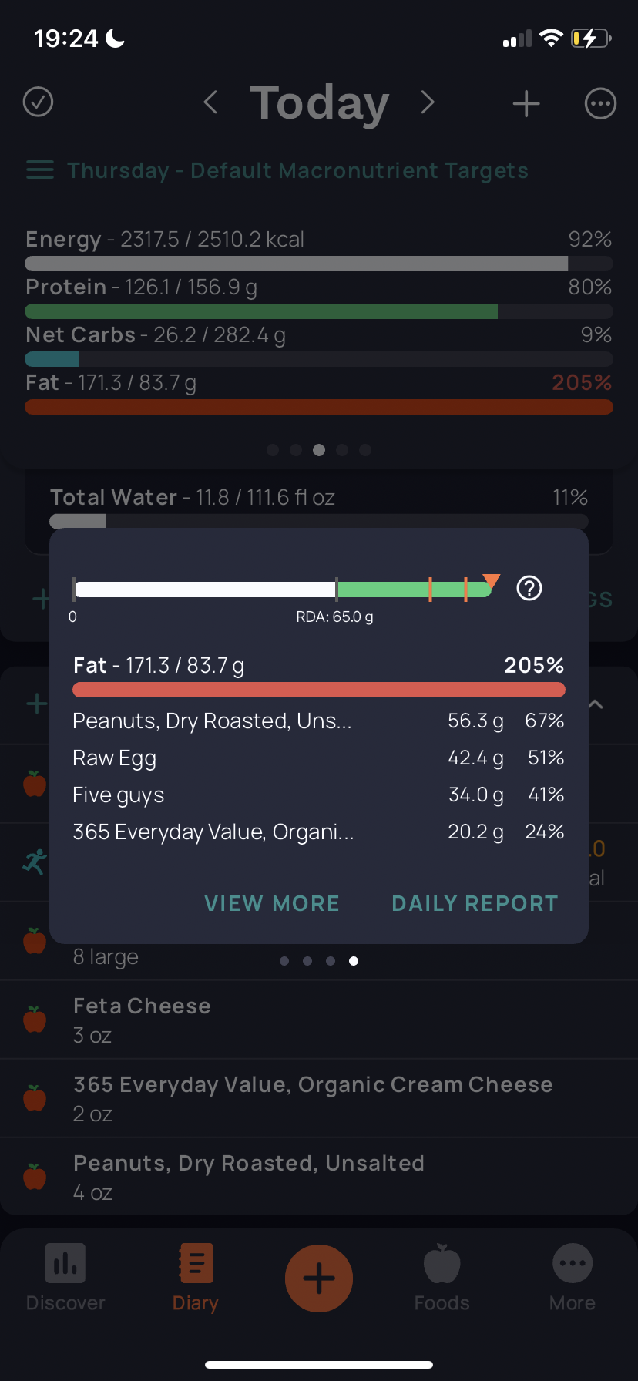This screenshot has height=1381, width=638.
Task: Open the three-dots options menu
Action: 600,103
